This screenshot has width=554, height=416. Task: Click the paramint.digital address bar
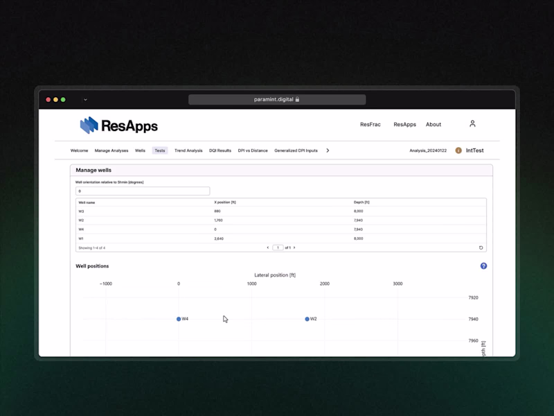(277, 99)
